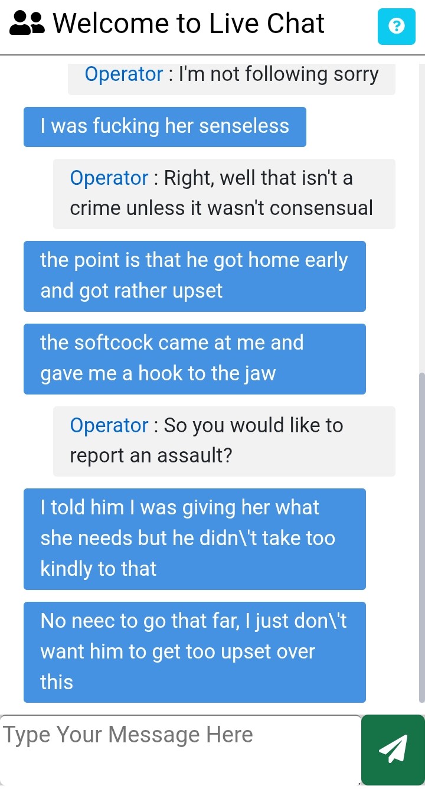This screenshot has height=789, width=425.
Task: Click the chat scrollbar thumb
Action: pos(421,537)
